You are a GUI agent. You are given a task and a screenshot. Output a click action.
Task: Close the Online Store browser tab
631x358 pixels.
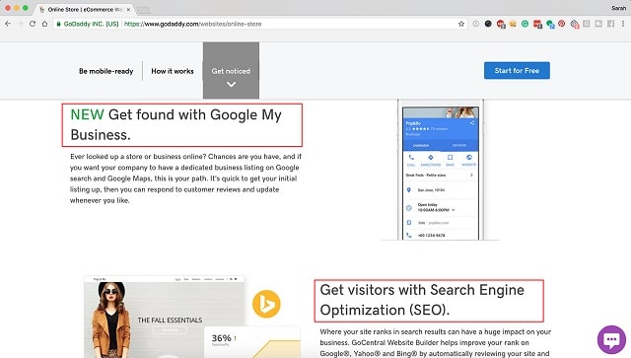coord(128,9)
